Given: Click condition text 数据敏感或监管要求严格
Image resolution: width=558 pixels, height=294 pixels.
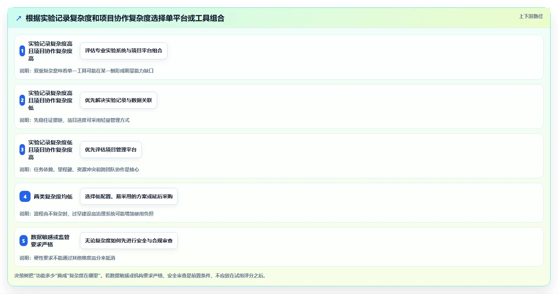Looking at the screenshot, I should [50, 241].
